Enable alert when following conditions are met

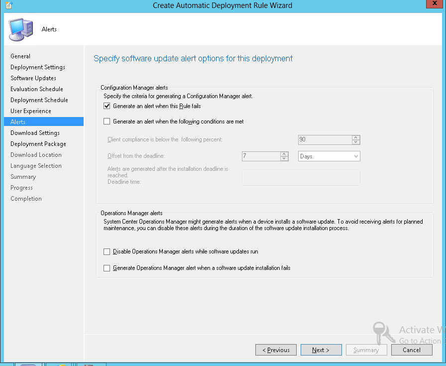(x=107, y=122)
